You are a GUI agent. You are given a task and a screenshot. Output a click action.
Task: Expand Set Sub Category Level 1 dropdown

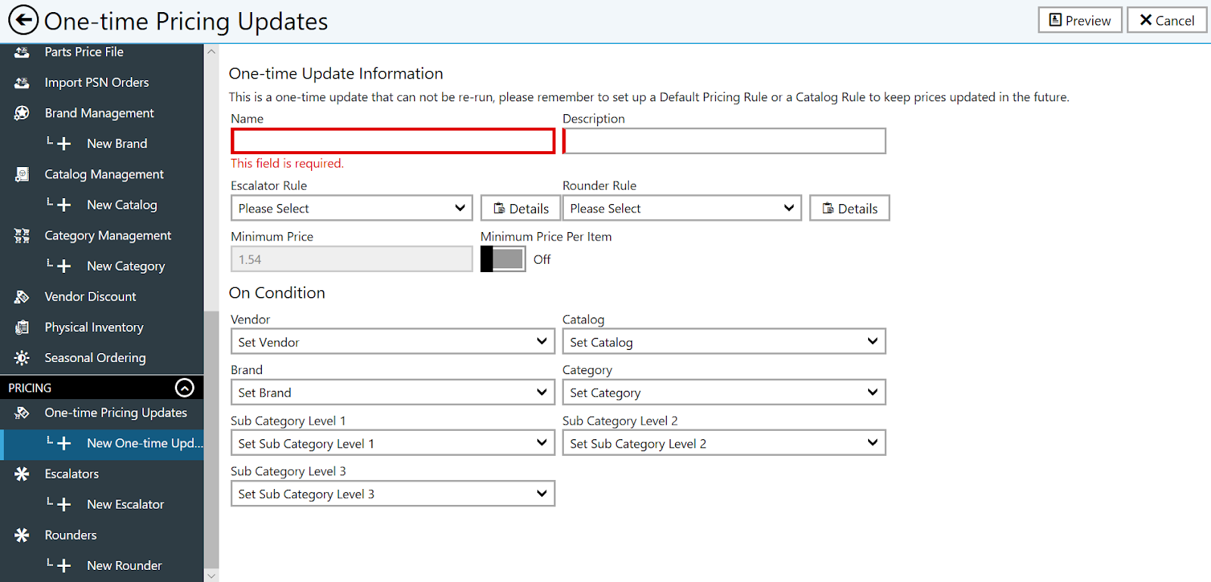click(393, 443)
